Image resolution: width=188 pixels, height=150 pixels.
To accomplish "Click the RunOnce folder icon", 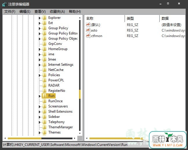I will pos(45,101).
